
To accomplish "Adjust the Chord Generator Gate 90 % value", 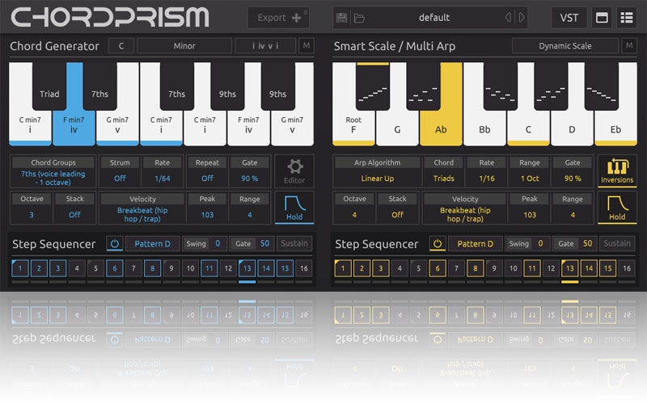I will 250,178.
